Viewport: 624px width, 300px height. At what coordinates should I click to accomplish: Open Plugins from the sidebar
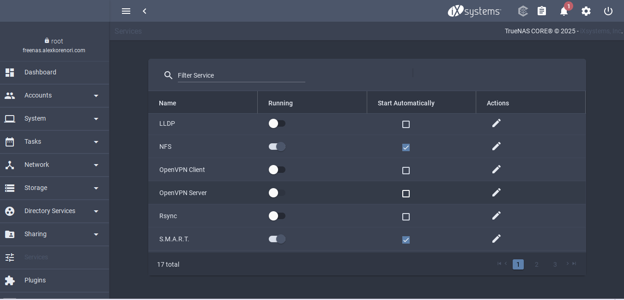click(x=35, y=280)
